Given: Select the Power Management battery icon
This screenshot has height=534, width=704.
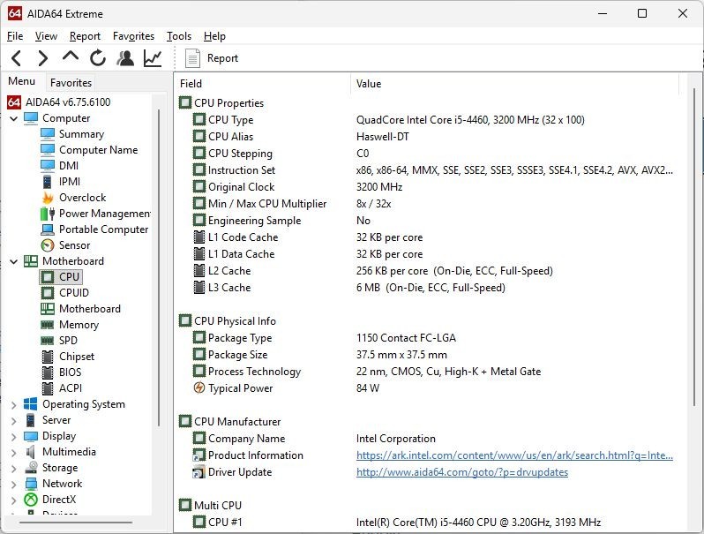Looking at the screenshot, I should 47,214.
